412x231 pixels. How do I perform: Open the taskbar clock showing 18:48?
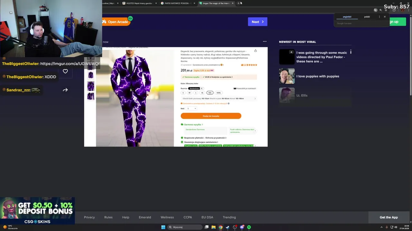[404, 227]
